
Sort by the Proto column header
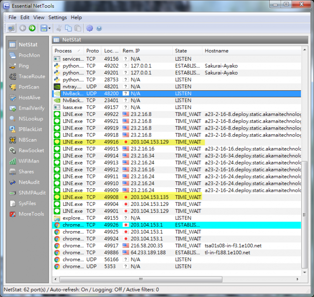pos(93,51)
